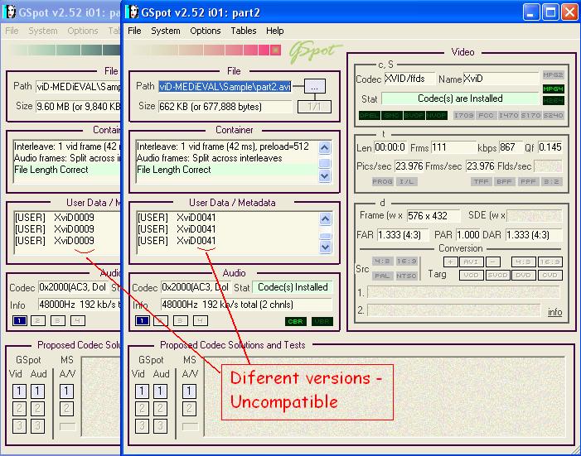Click the Container box scroll down arrow
The image size is (581, 456).
(325, 175)
